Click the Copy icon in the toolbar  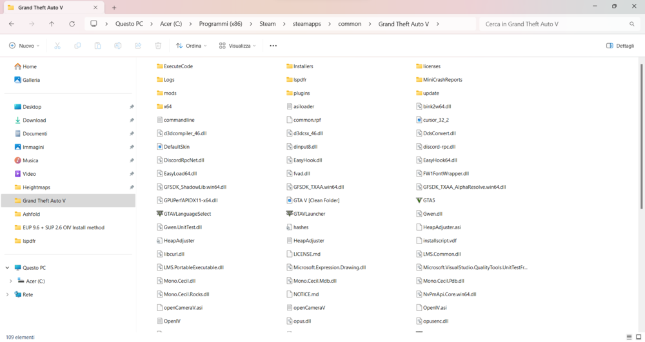tap(77, 46)
